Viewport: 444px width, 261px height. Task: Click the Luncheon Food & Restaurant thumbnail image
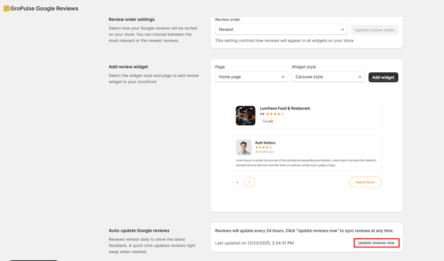pos(245,116)
